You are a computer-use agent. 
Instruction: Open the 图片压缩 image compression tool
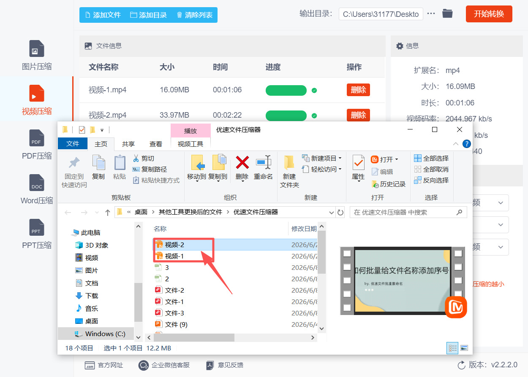coord(37,55)
